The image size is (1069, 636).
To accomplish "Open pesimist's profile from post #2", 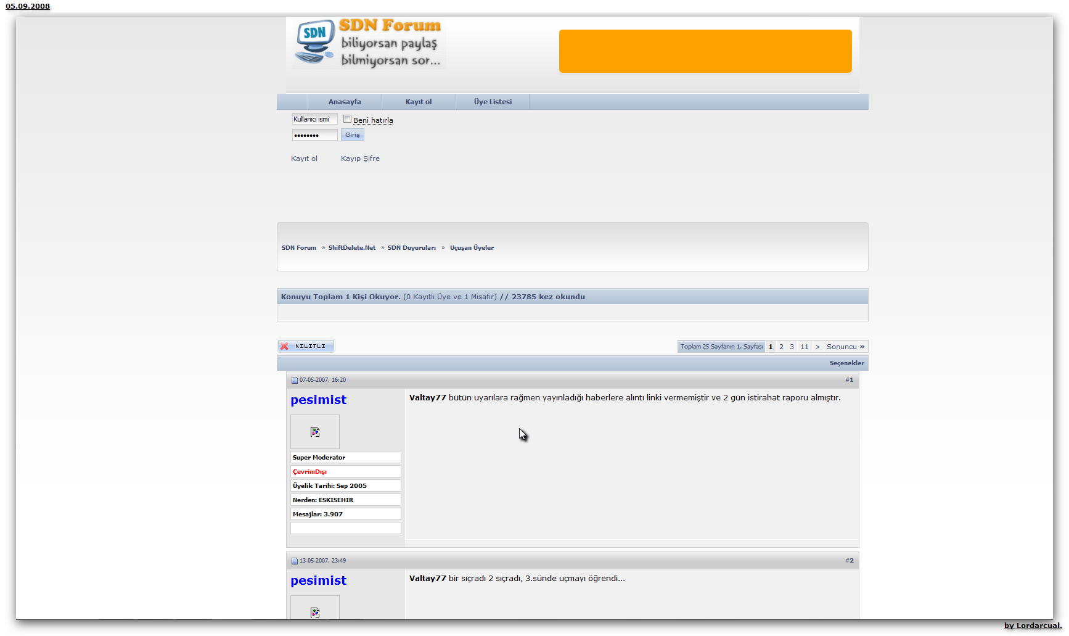I will tap(319, 580).
